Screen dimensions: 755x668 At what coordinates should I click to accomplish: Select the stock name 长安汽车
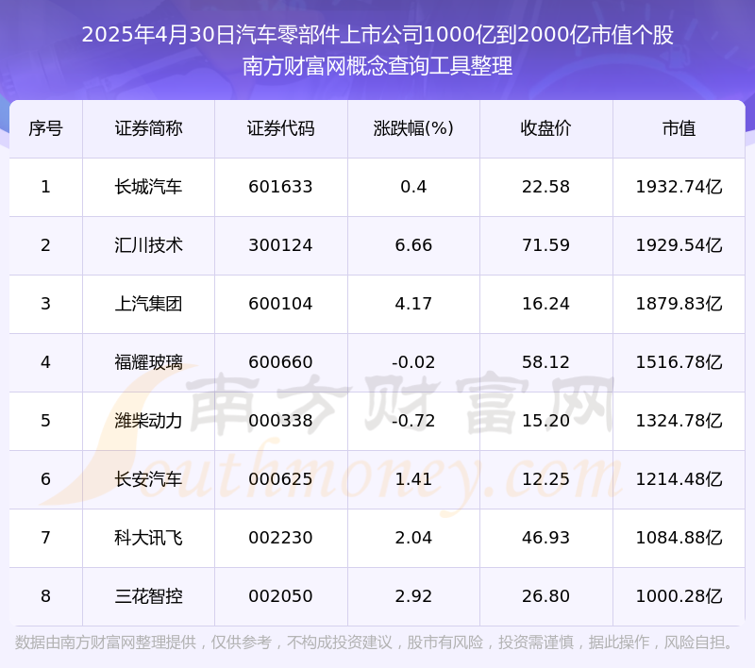(x=148, y=479)
